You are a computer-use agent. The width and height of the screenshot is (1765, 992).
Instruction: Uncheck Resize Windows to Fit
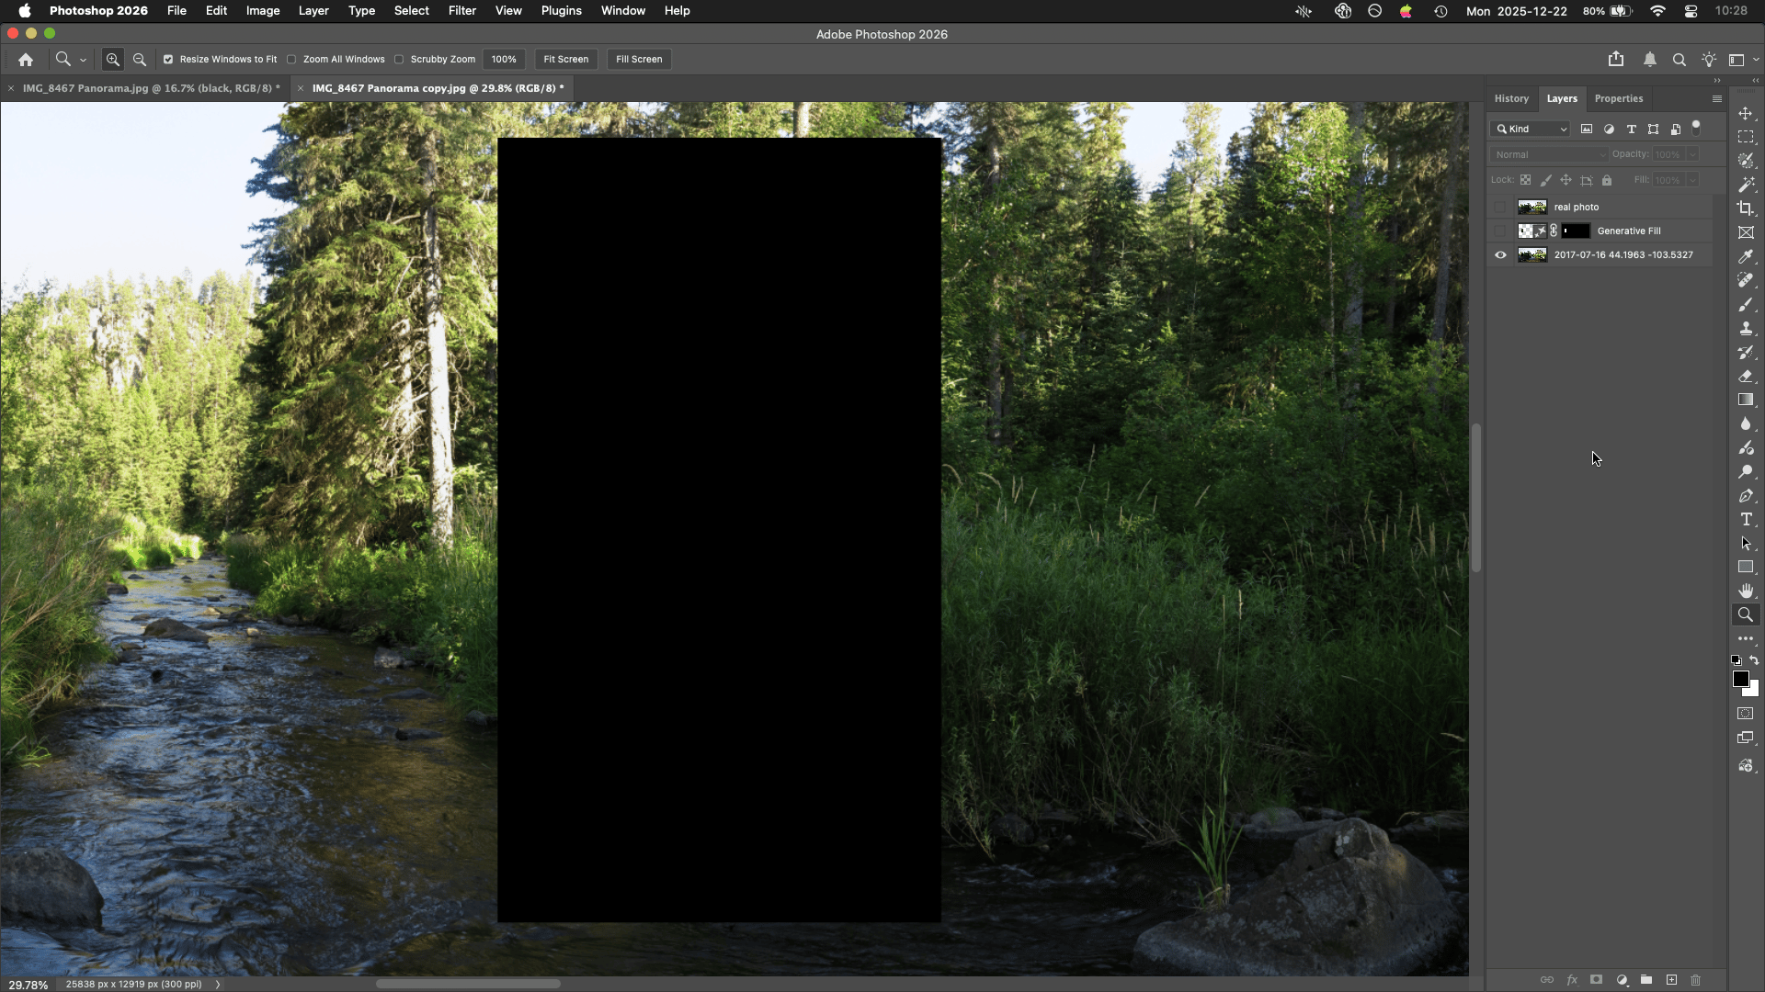[x=168, y=59]
